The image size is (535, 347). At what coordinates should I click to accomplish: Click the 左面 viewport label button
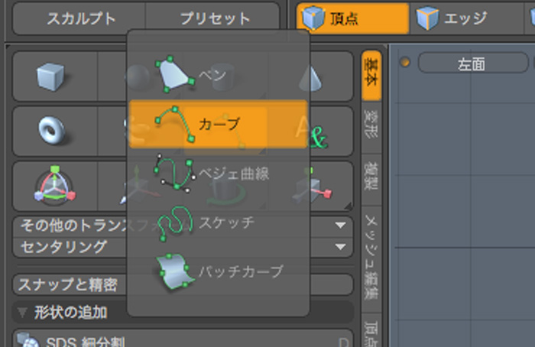click(x=471, y=64)
